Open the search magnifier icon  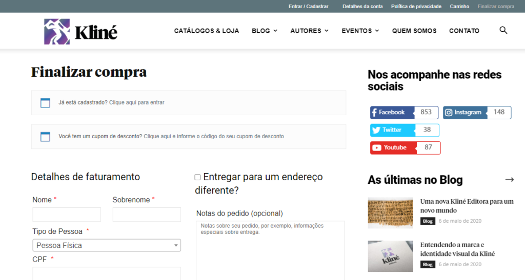click(x=503, y=30)
